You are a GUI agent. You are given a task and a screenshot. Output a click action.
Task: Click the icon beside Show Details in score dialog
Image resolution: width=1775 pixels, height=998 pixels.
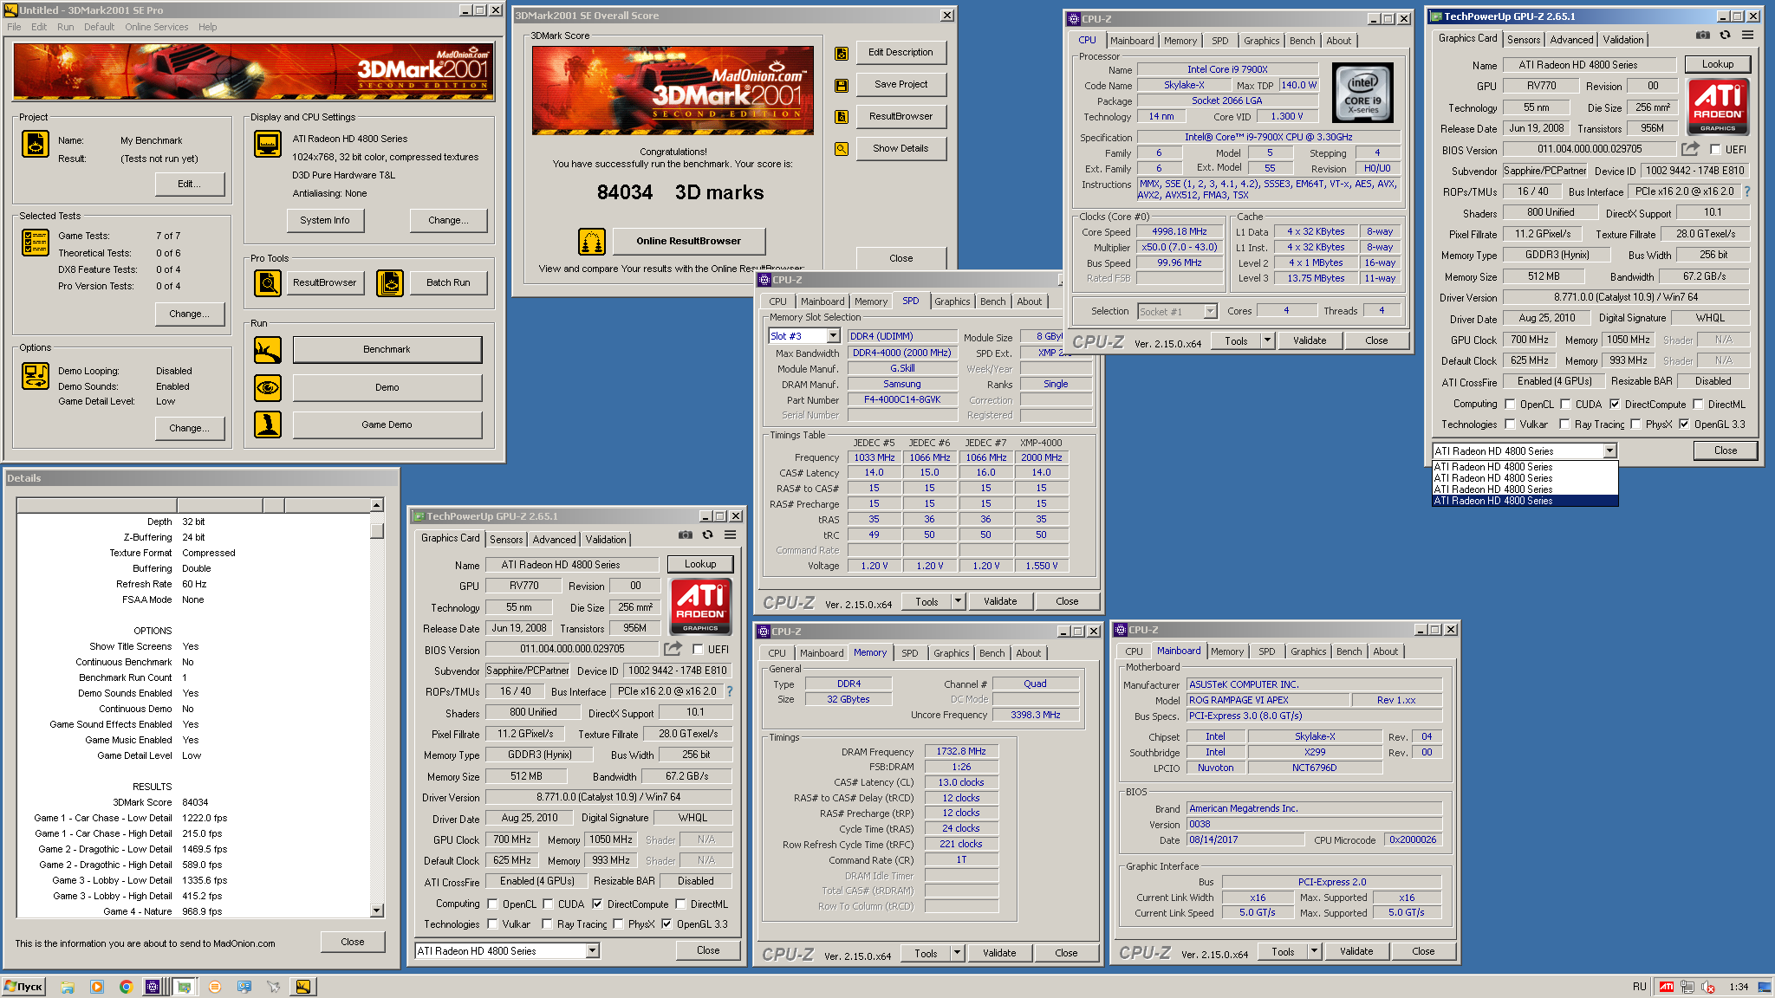coord(841,149)
